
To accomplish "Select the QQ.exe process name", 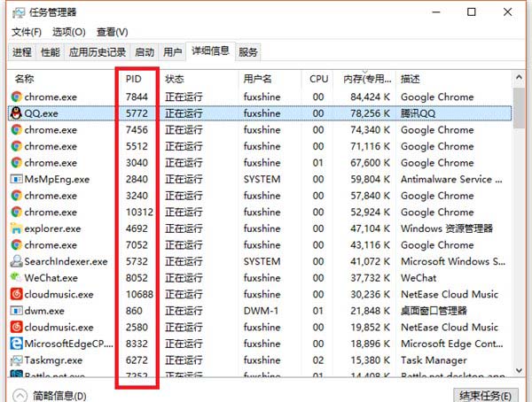I will click(41, 113).
